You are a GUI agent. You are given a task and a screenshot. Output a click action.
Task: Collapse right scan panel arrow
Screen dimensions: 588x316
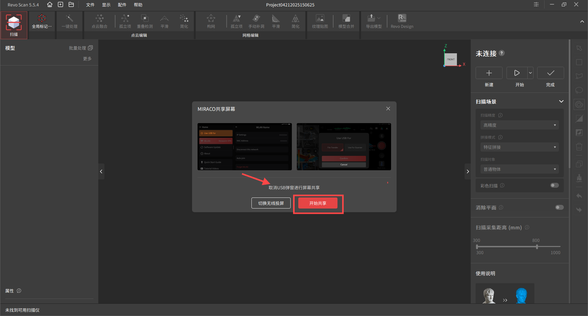click(x=468, y=171)
